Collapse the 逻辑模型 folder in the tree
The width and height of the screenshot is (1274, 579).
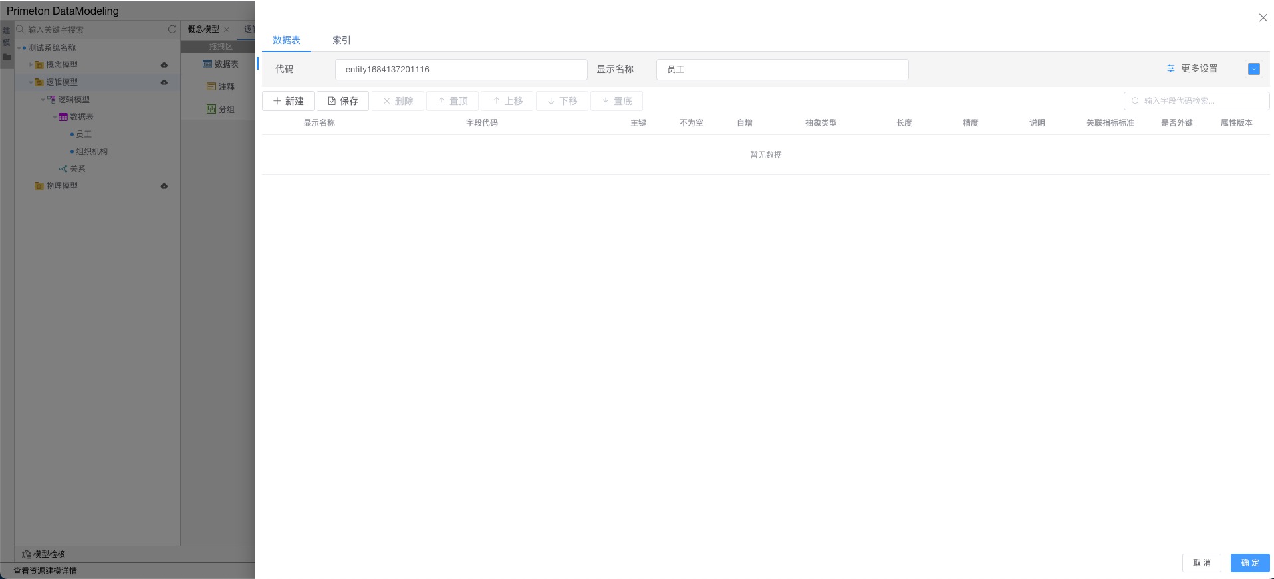31,82
